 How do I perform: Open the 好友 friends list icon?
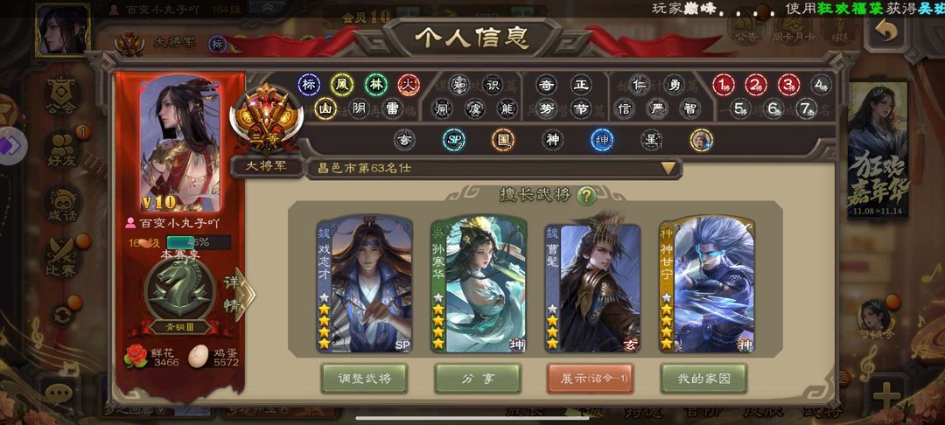(63, 149)
